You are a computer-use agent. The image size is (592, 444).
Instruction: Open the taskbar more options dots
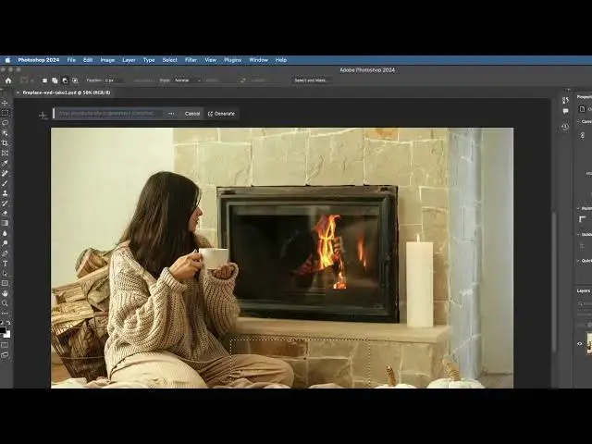click(171, 114)
